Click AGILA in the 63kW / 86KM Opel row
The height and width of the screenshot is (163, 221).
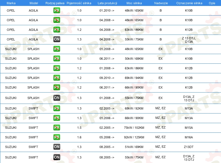coord(33,30)
